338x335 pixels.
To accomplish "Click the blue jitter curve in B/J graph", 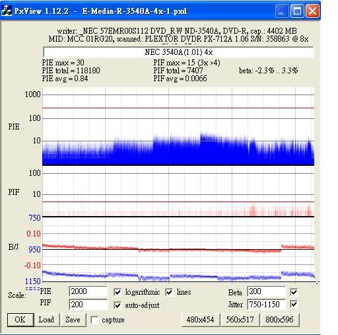I will [178, 276].
